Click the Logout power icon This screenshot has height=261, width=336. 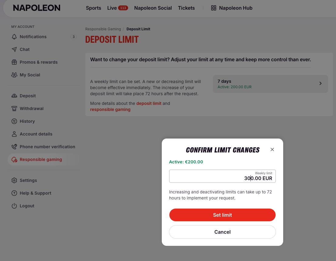click(14, 206)
